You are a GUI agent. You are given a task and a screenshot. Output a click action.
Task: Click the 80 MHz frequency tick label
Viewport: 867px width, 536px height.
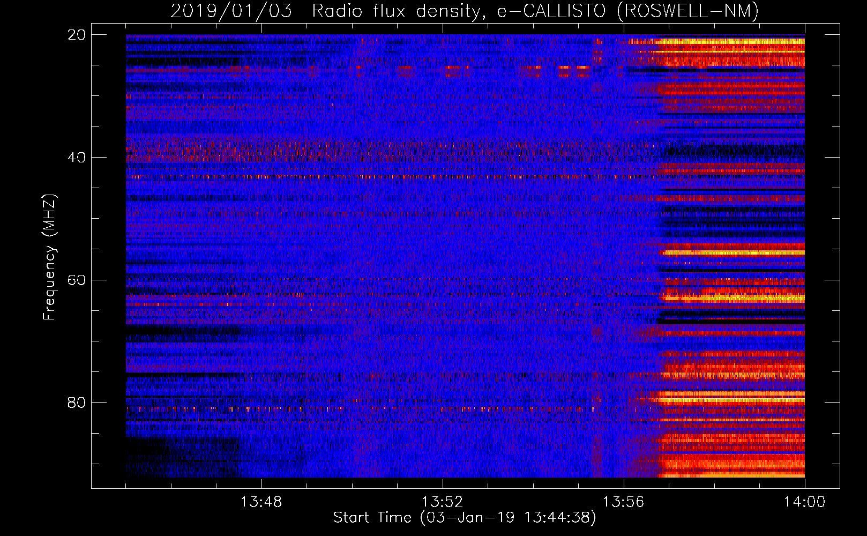click(76, 403)
